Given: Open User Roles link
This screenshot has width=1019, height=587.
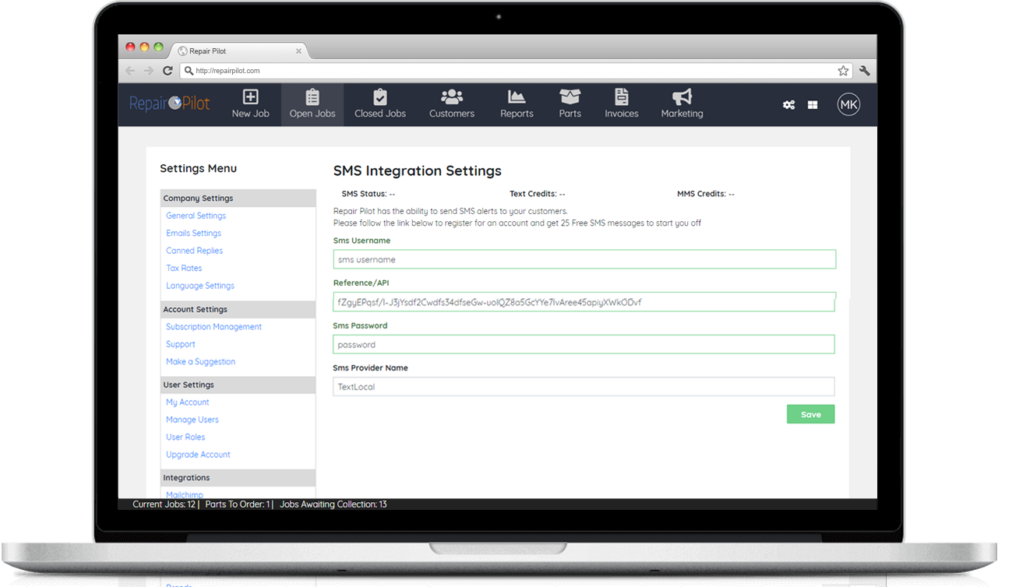Looking at the screenshot, I should click(185, 437).
